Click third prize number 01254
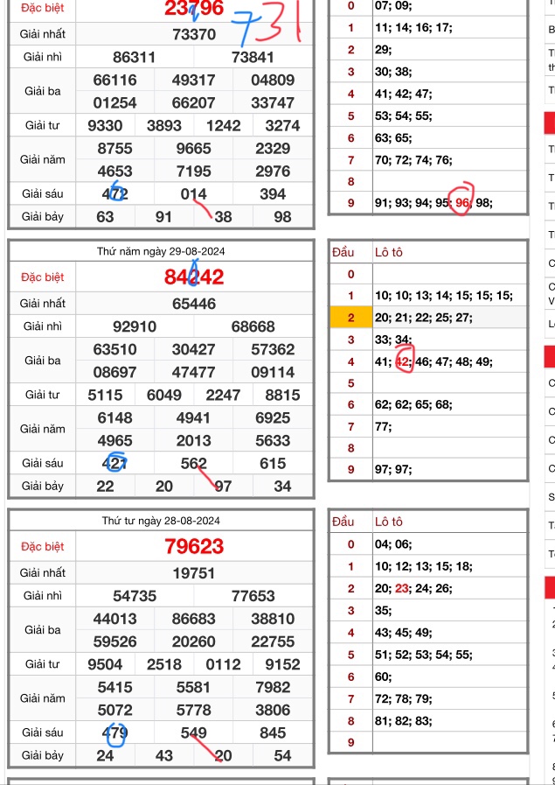The height and width of the screenshot is (785, 555). click(x=115, y=102)
